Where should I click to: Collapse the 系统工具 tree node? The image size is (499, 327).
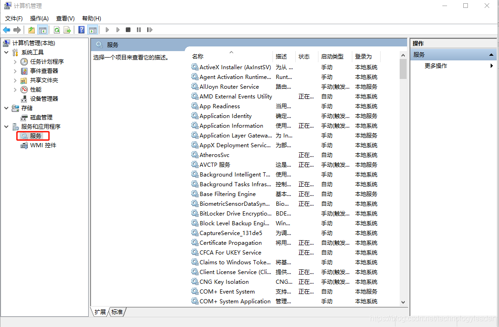coord(6,52)
